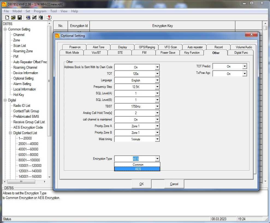Open the Frequency Step dropdown
The width and height of the screenshot is (270, 223).
157,87
